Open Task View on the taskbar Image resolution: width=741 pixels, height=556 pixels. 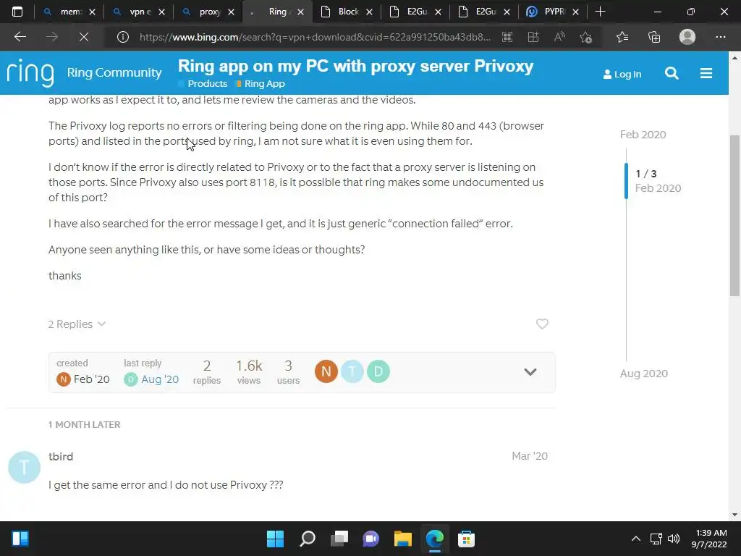pos(339,539)
